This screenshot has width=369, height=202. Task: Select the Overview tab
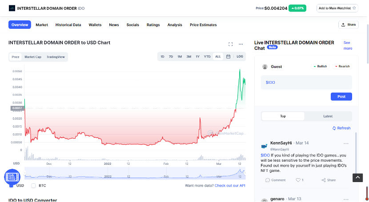[20, 25]
